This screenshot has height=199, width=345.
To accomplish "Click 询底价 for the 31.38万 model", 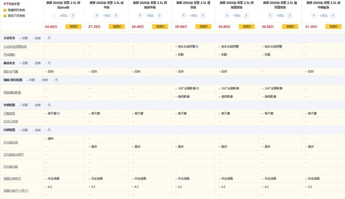I will click(x=334, y=26).
